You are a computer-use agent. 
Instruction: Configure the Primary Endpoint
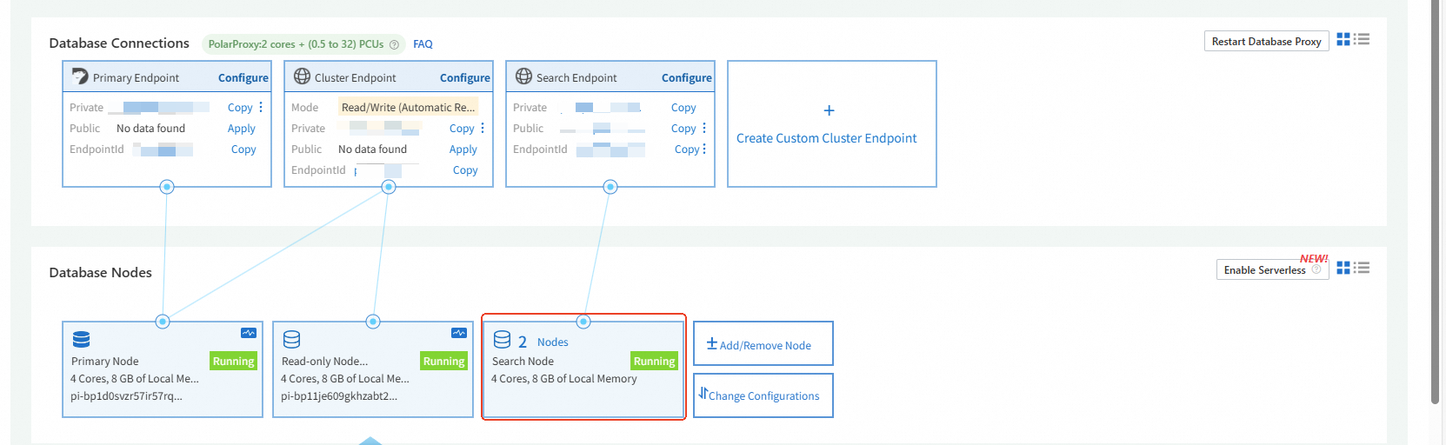click(x=243, y=77)
